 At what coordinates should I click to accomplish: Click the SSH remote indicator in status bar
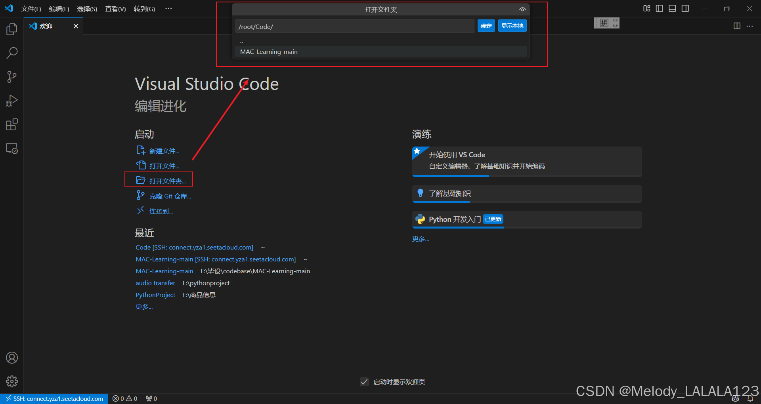(54, 398)
